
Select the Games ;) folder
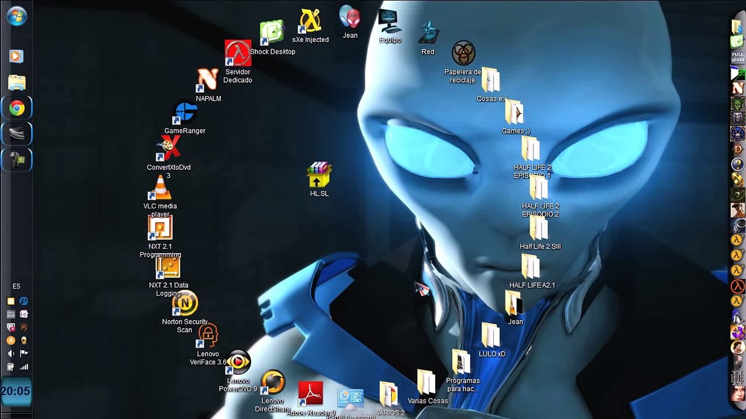pyautogui.click(x=515, y=113)
